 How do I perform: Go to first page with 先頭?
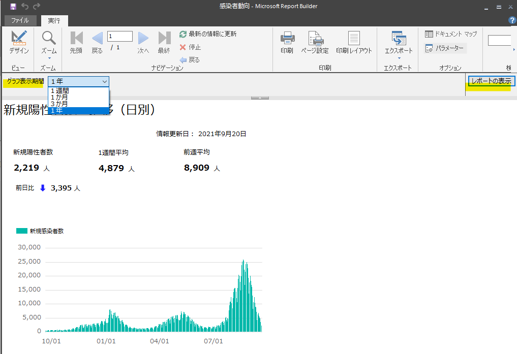click(76, 42)
